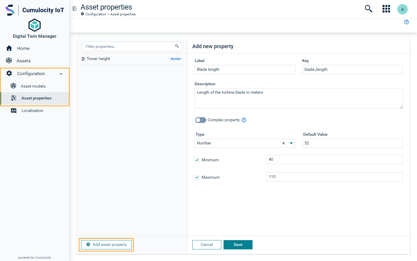
Task: Click the powered by Cumulocity text
Action: (x=34, y=258)
